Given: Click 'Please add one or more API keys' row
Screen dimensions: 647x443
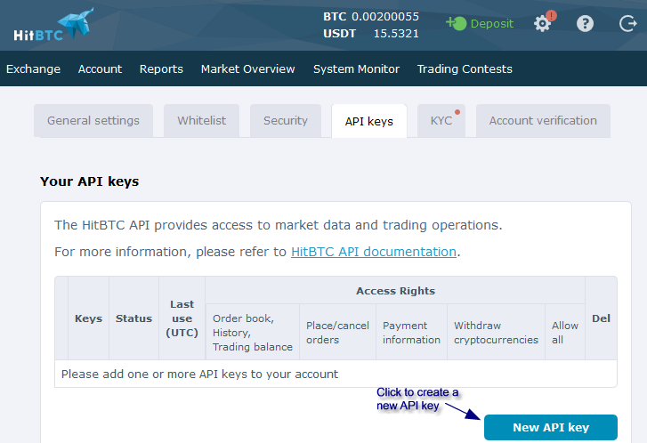Looking at the screenshot, I should [336, 374].
